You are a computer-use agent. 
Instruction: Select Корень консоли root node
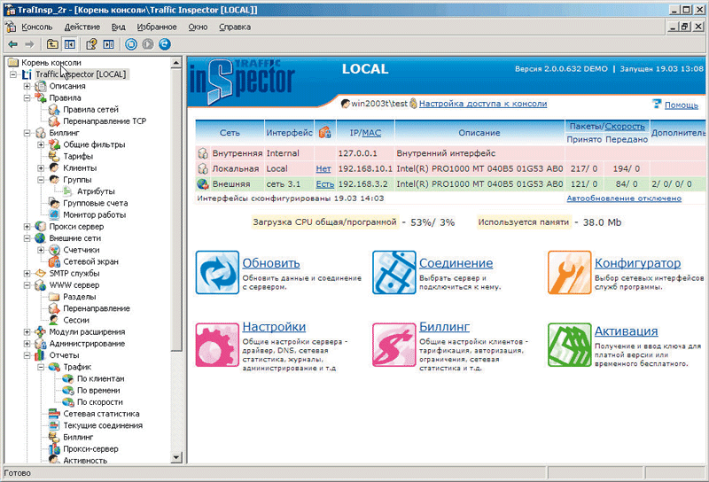51,62
